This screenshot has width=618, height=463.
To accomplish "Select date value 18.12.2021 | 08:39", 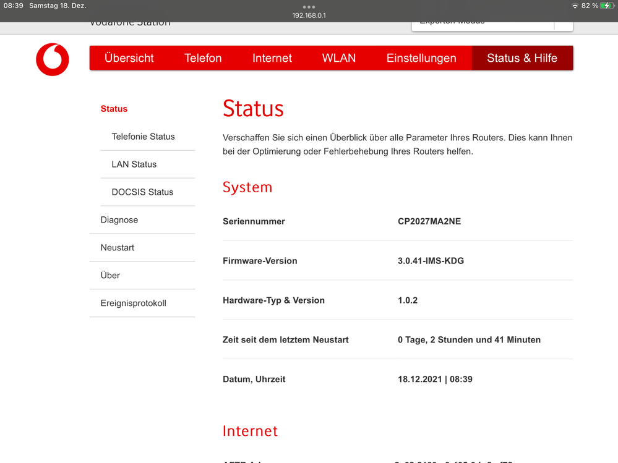I will click(435, 379).
